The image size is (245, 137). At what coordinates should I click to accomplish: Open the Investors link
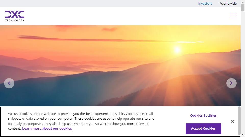[x=205, y=3]
